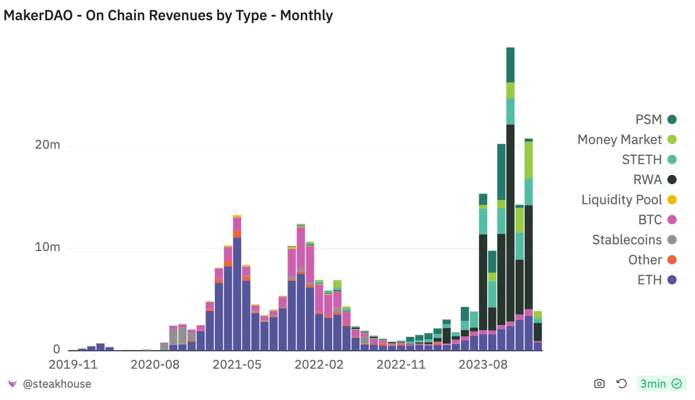Viewport: 695px width, 400px height.
Task: Toggle the Liquidity Pool legend series
Action: 629,200
